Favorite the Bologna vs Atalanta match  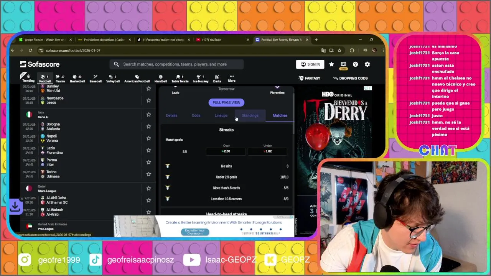(148, 127)
